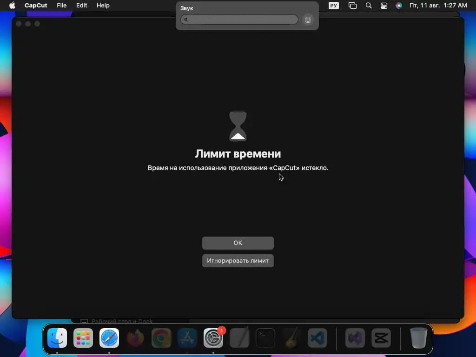Open Google Chrome from the Dock

tap(161, 338)
